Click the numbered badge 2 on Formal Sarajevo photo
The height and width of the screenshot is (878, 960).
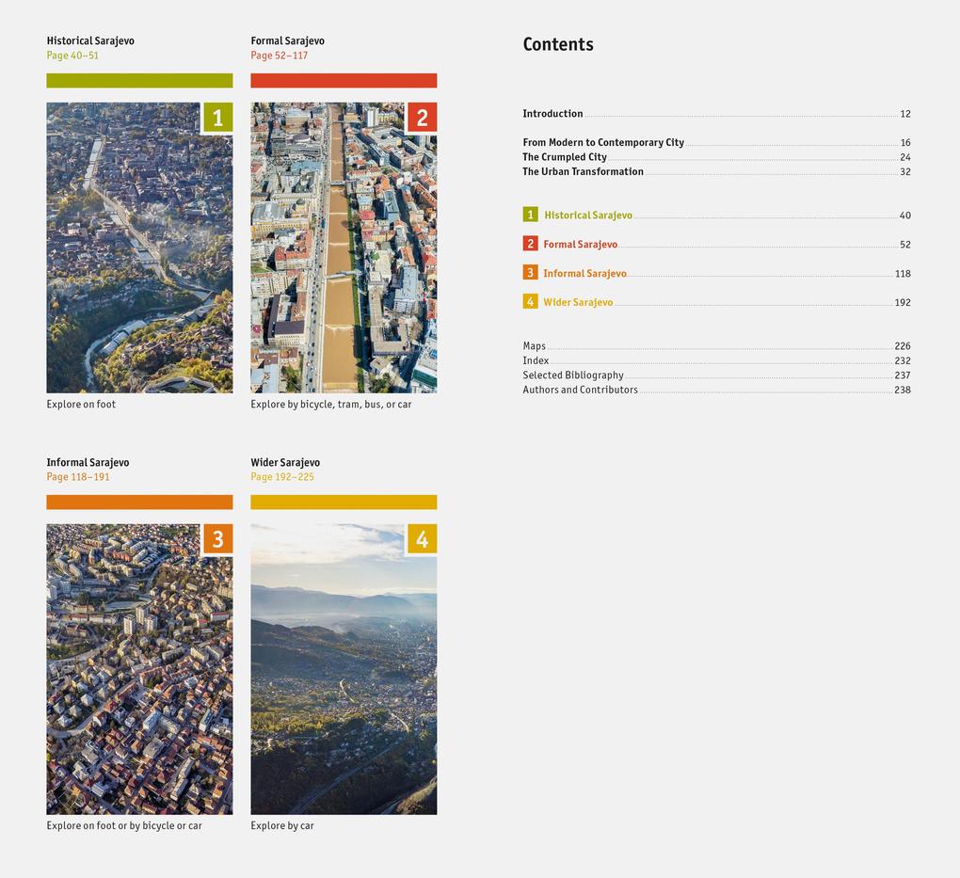[422, 117]
